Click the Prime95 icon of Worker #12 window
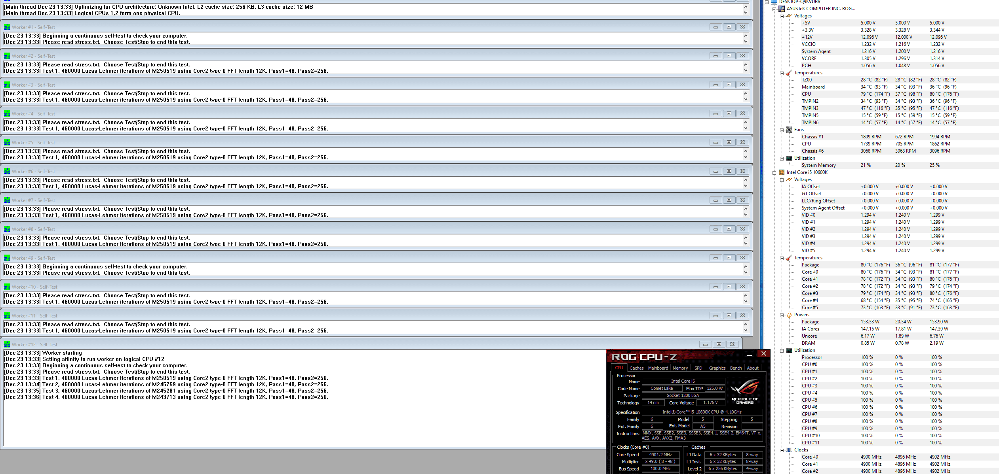Image resolution: width=999 pixels, height=474 pixels. (7, 344)
